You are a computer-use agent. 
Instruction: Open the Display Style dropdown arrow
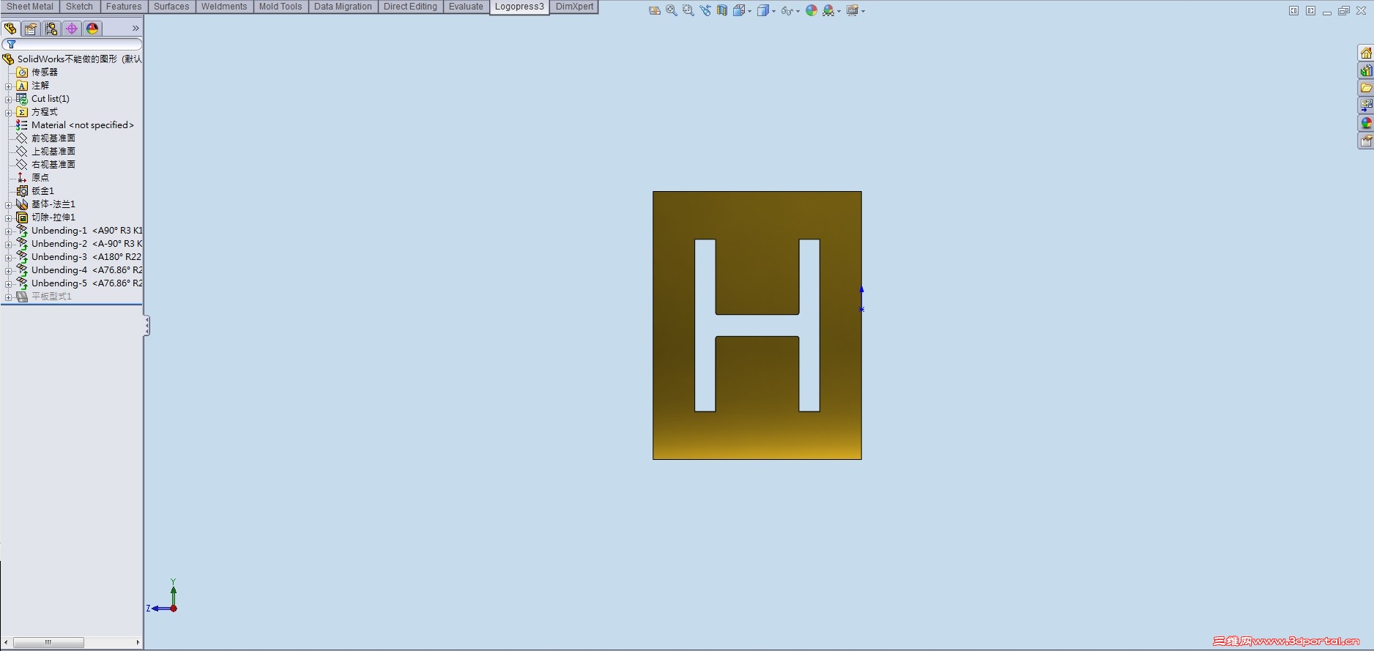(774, 12)
